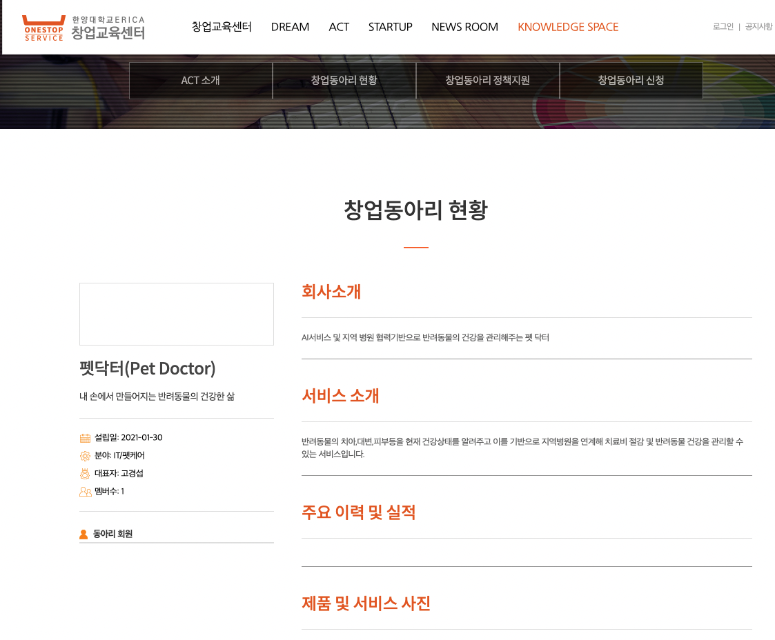775x640 pixels.
Task: Click the 창업교육센터 logo text in header
Action: (x=108, y=32)
